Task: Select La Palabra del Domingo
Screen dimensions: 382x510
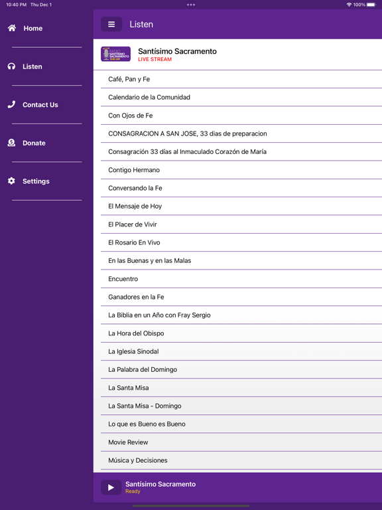Action: (241, 369)
